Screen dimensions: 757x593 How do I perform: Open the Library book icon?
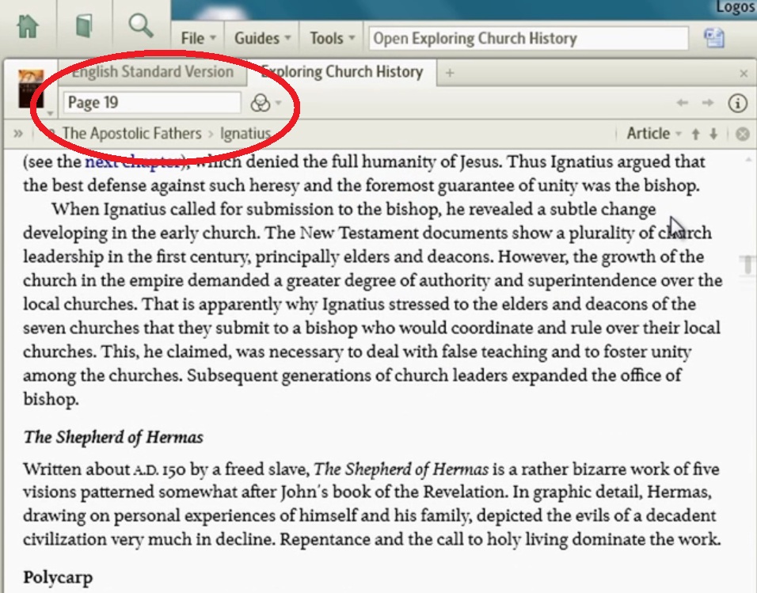[x=84, y=25]
